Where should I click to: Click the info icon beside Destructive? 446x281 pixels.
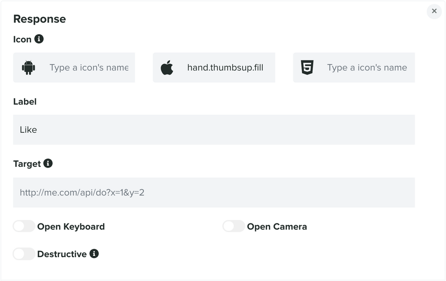tap(94, 253)
